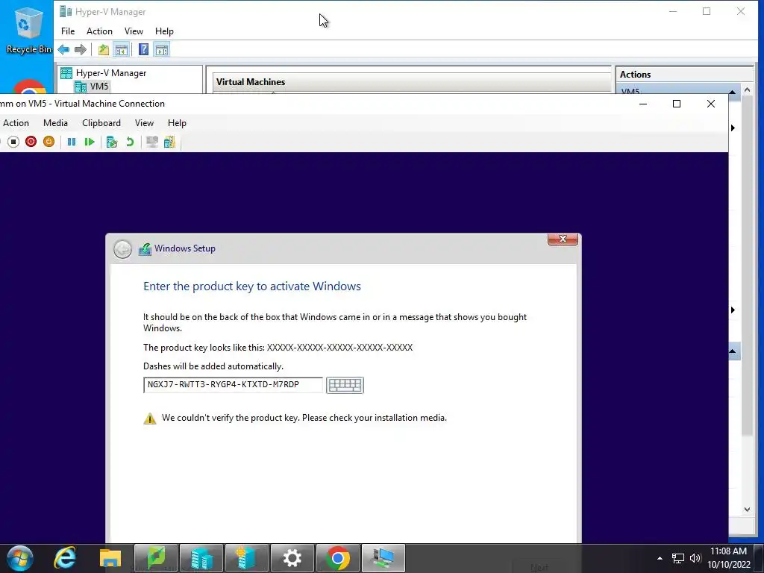Open the View menu in Hyper-V Manager
The image size is (764, 573).
(134, 31)
